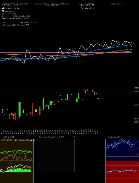The image size is (139, 183).
Task: Click the 'Day Vol: 0 M' label
Action: tap(87, 8)
